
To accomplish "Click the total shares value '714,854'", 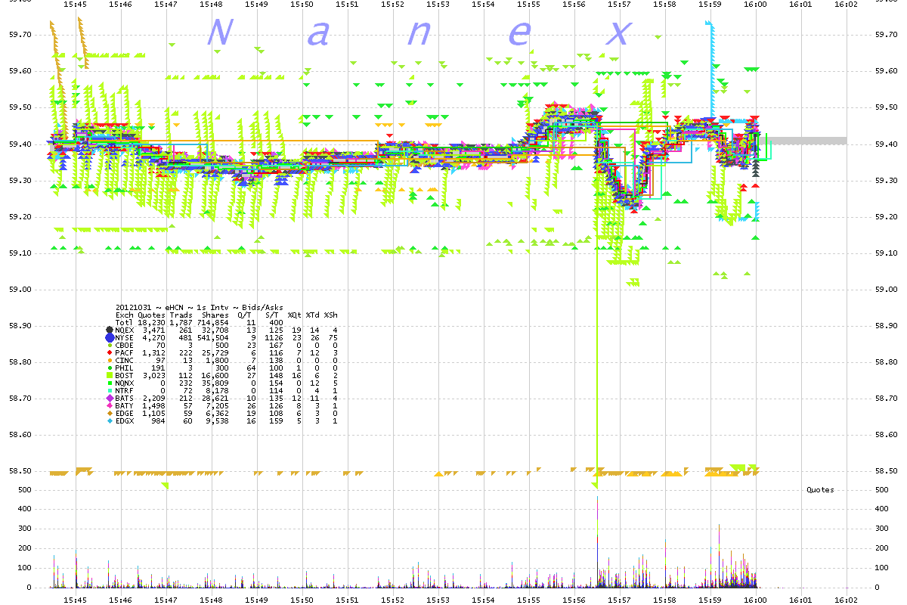I will [x=212, y=322].
